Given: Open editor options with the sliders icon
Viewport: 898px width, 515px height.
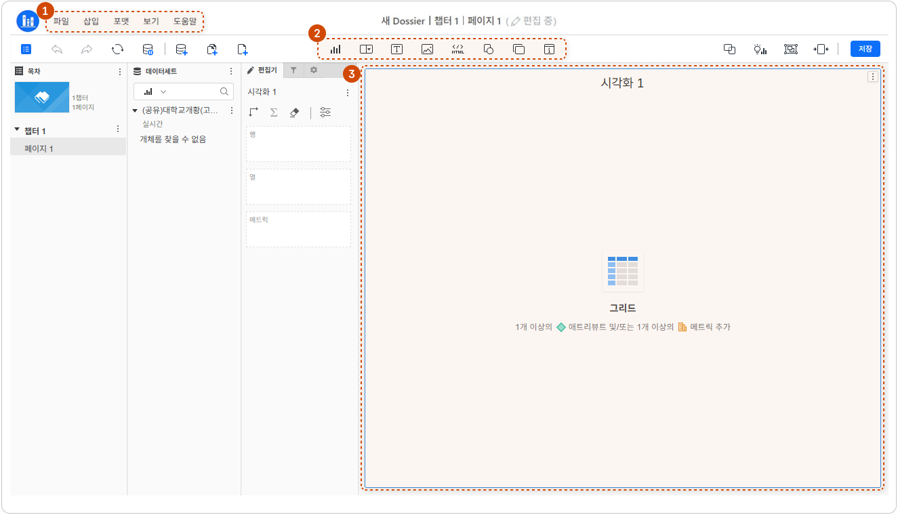Looking at the screenshot, I should (x=325, y=112).
